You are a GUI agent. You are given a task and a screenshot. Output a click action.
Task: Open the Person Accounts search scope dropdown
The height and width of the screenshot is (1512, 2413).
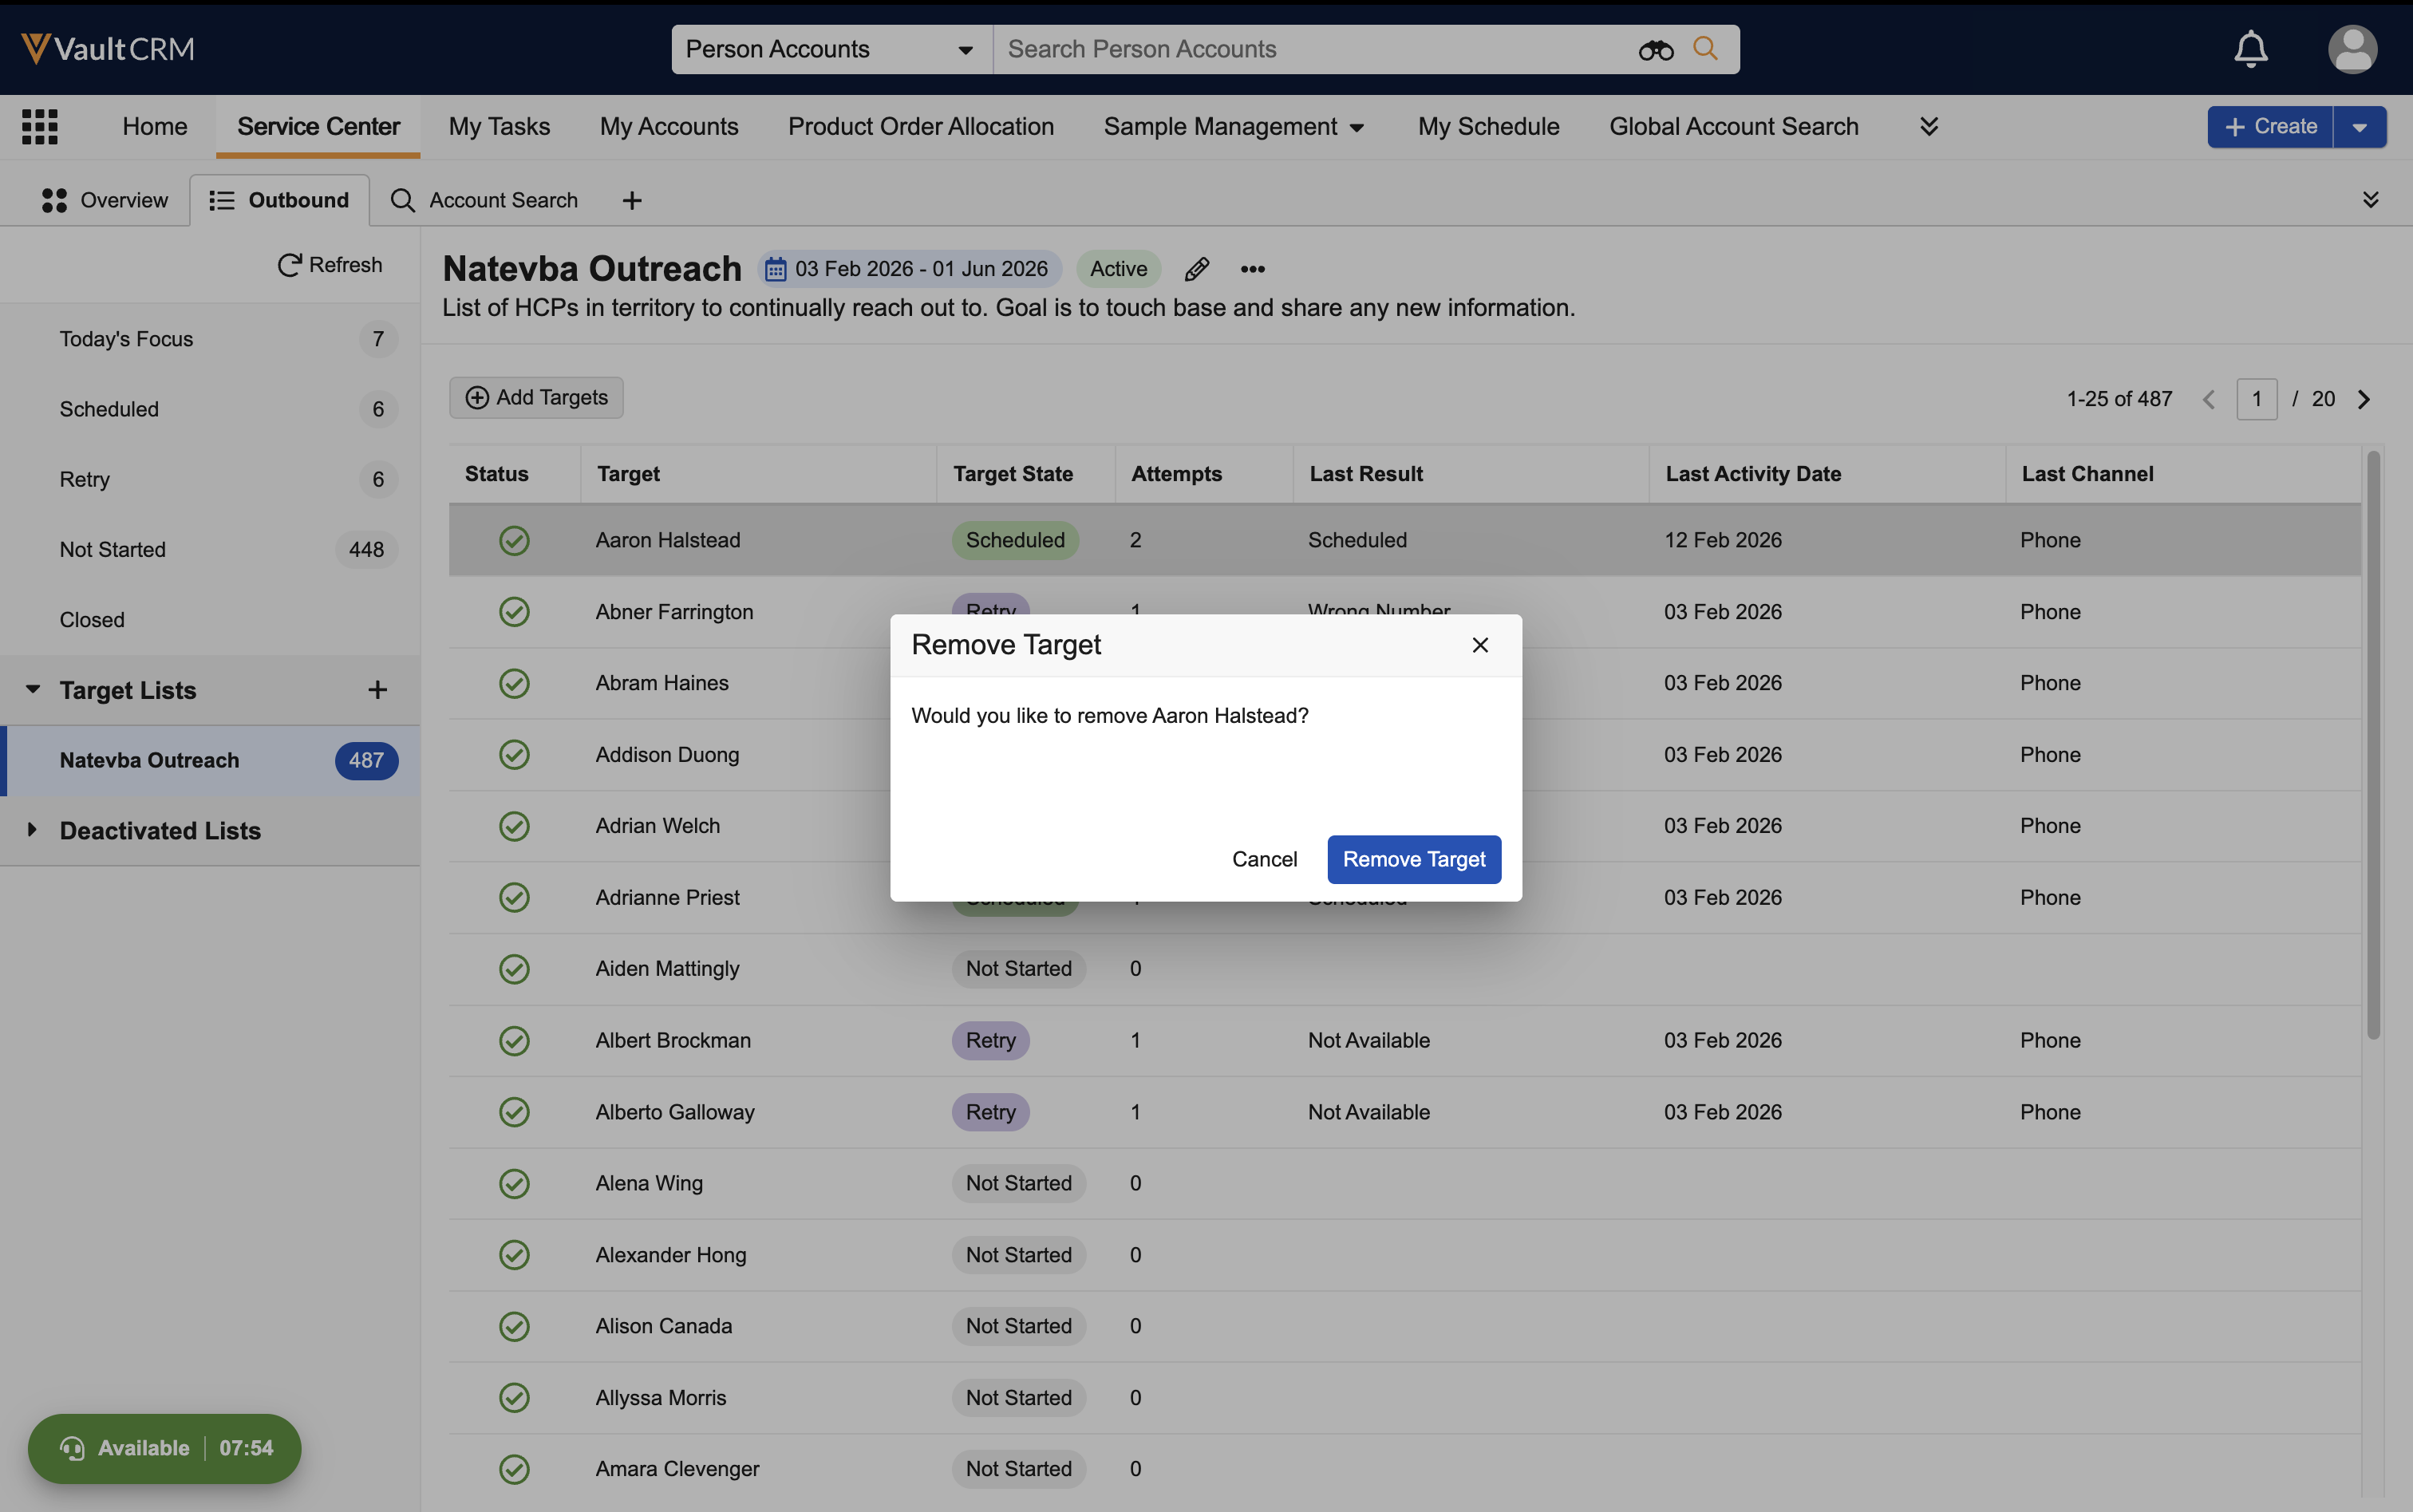[x=830, y=49]
